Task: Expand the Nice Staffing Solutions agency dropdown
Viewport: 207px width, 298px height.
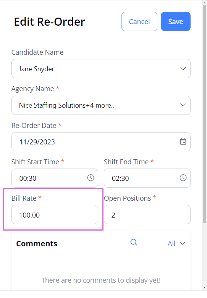Action: click(101, 105)
